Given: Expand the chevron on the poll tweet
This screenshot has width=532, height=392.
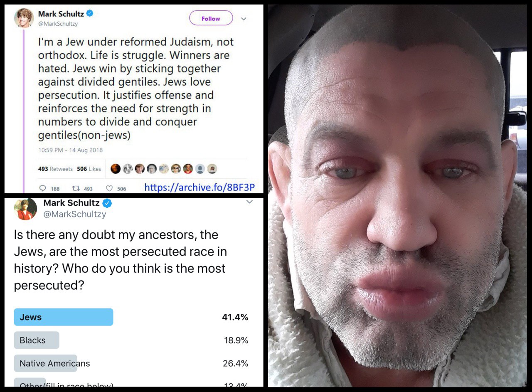Looking at the screenshot, I should 249,202.
